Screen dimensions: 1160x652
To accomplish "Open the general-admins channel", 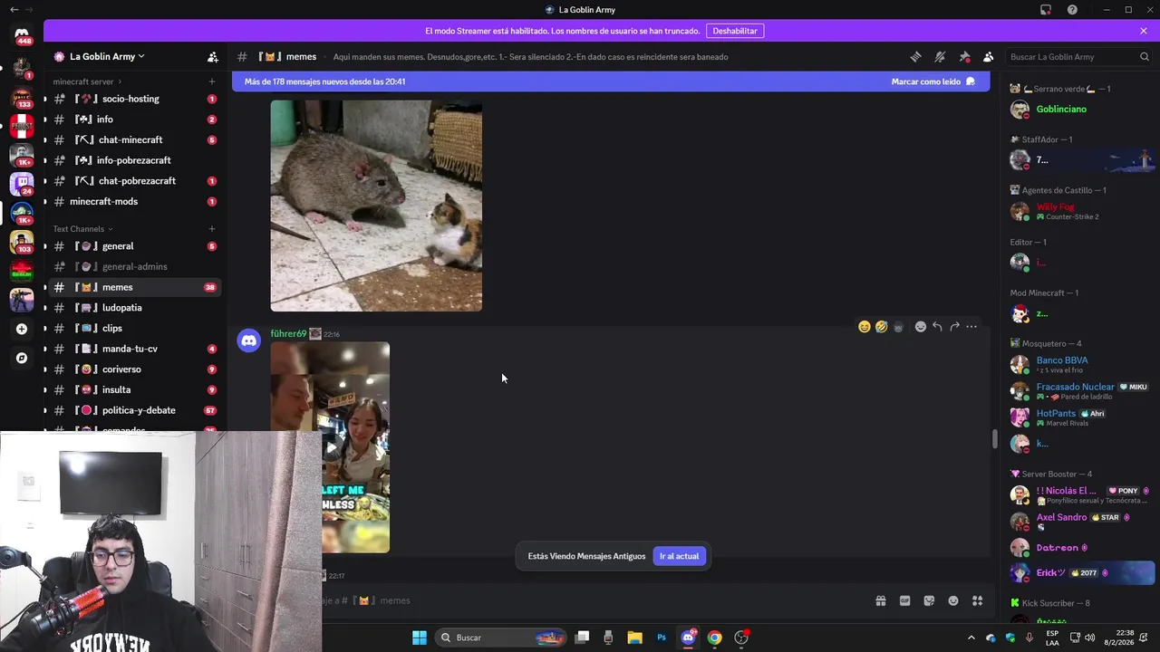I will click(134, 266).
